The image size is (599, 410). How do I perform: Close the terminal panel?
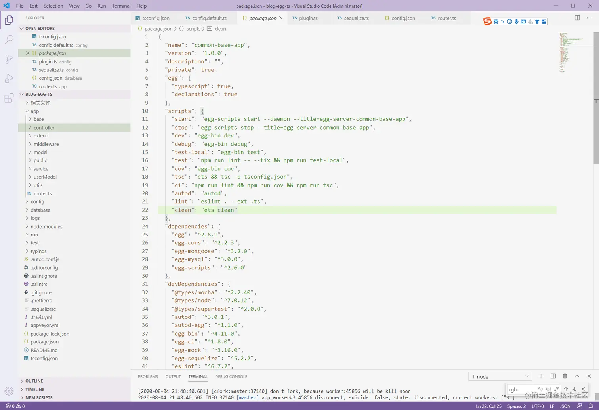click(589, 376)
